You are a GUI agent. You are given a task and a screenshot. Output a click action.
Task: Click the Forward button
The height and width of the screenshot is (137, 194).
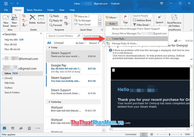point(55,25)
